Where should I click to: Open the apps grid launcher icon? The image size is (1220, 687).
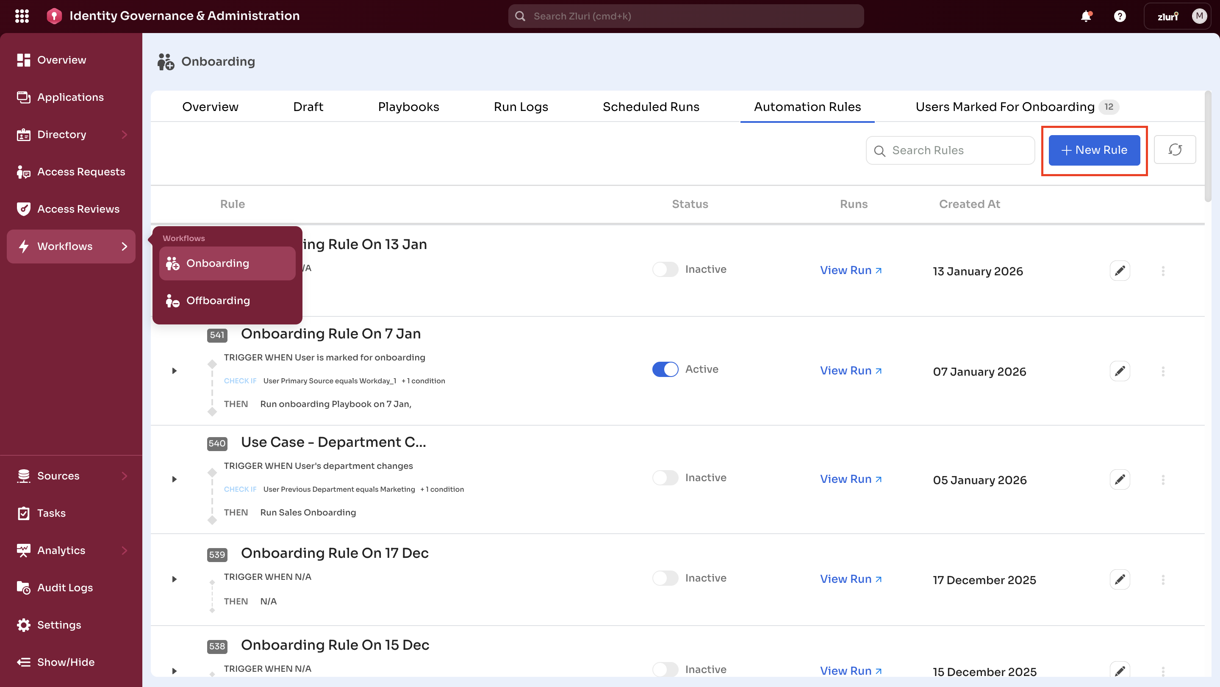point(22,16)
